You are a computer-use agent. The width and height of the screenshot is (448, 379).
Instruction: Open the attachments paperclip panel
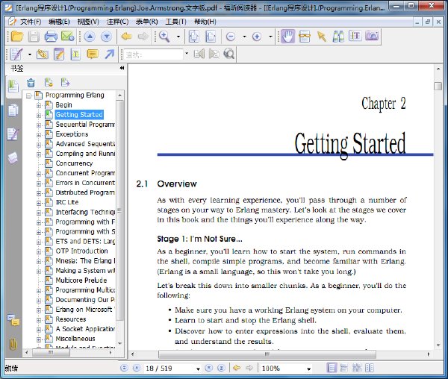13,344
